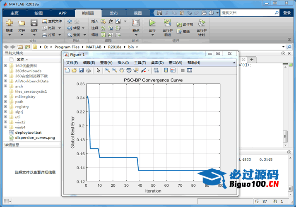Click the fx insert function icon
Viewport: 296px width, 207px height.
(111, 21)
